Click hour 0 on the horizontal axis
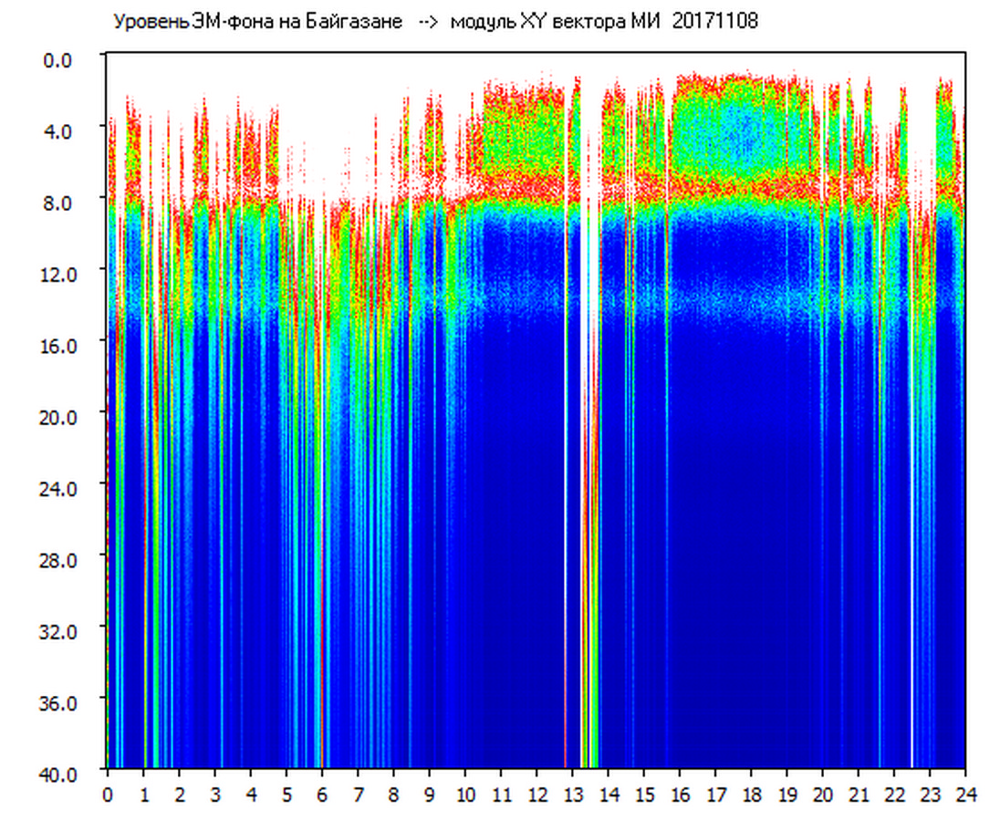 click(108, 794)
